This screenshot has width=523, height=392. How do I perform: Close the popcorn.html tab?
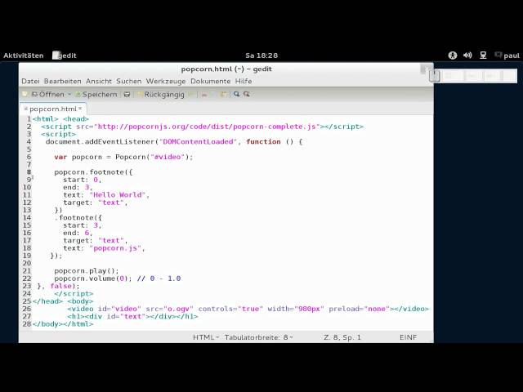coord(80,109)
